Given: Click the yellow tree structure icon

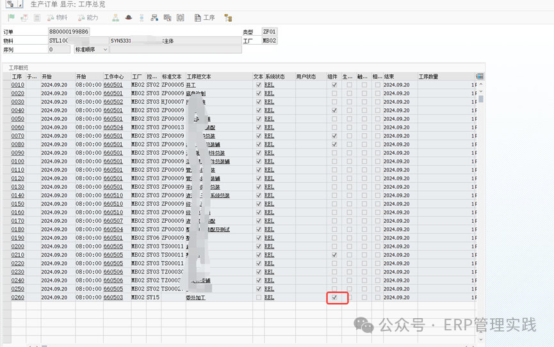Looking at the screenshot, I should point(228,18).
